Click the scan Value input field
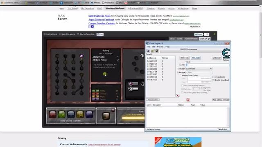This screenshot has height=147, width=262. [x=208, y=65]
